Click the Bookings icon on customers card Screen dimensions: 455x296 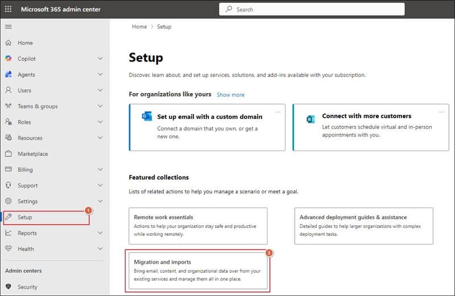[x=311, y=119]
